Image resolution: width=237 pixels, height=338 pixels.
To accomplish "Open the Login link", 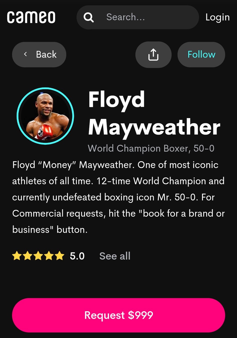I will [x=217, y=17].
